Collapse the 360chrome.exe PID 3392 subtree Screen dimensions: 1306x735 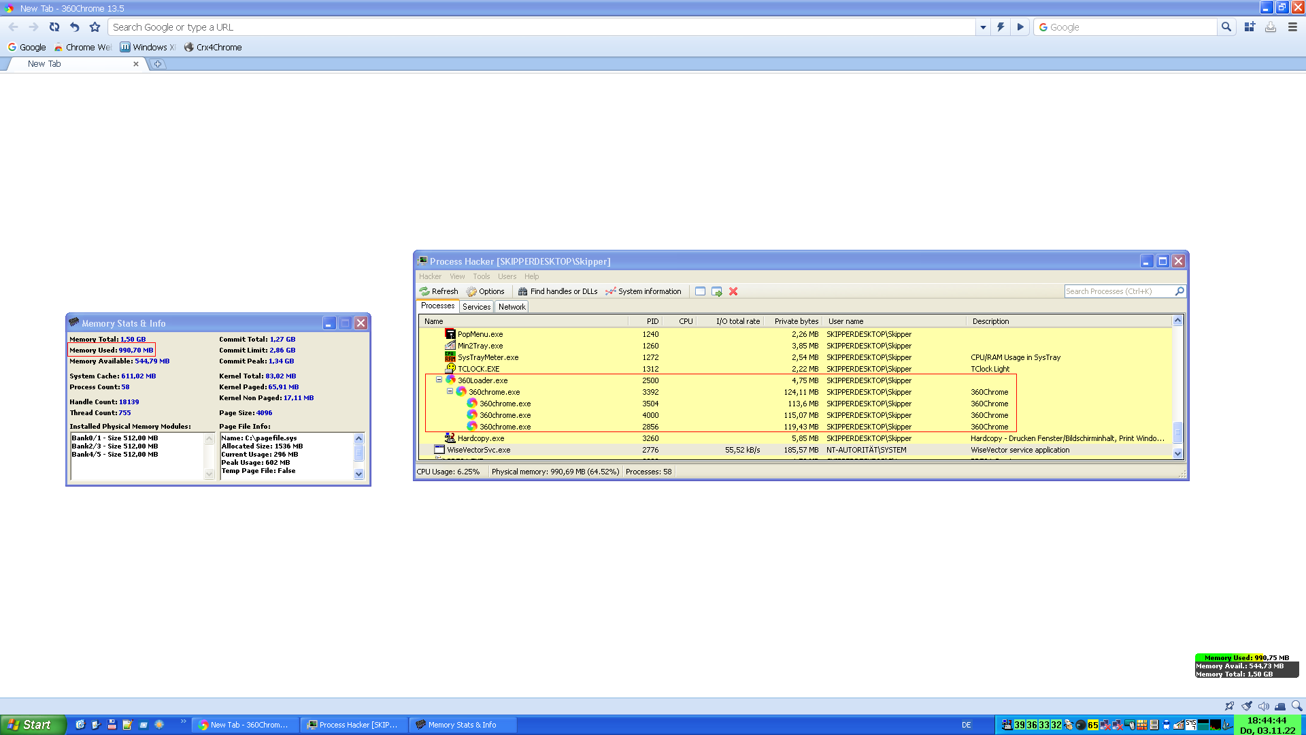click(x=450, y=391)
